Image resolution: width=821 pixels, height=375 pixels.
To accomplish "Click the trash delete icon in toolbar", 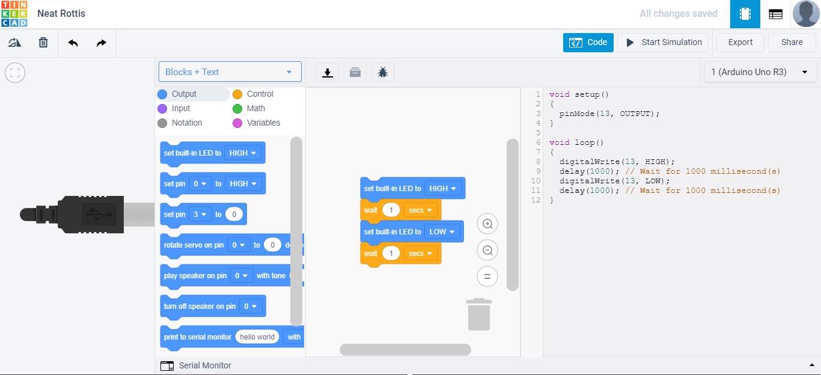I will (x=43, y=43).
